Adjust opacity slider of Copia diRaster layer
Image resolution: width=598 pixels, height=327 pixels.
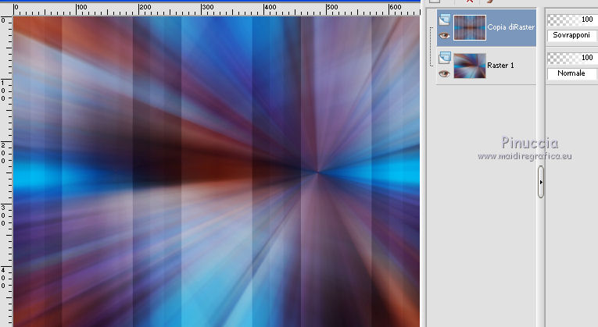click(x=572, y=20)
